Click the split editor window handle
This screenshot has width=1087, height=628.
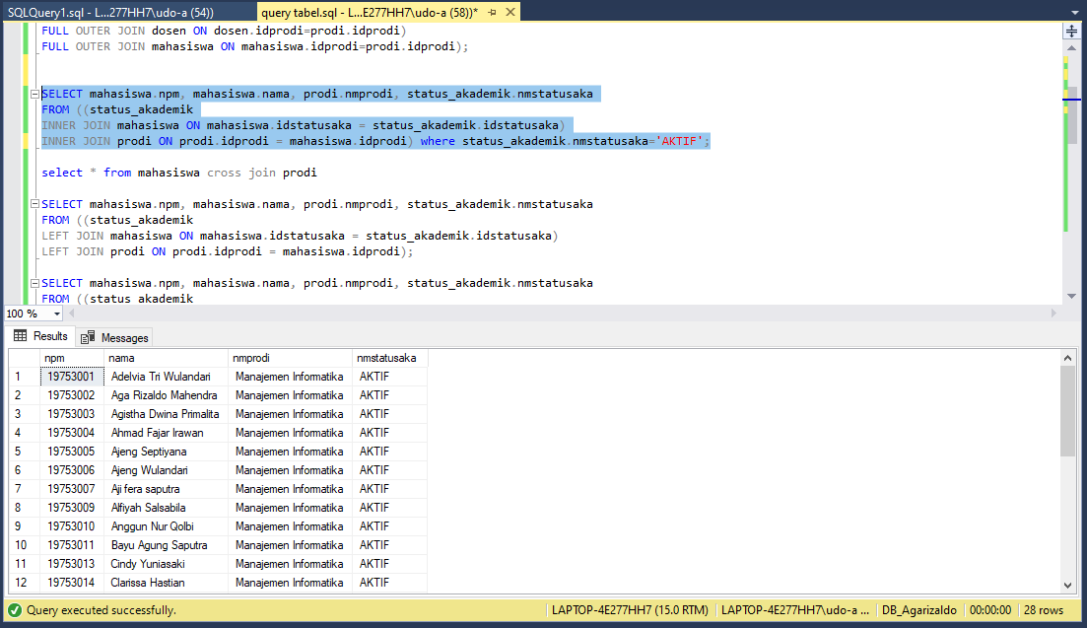(1072, 32)
